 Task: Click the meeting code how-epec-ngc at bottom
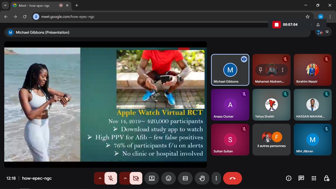(x=37, y=178)
